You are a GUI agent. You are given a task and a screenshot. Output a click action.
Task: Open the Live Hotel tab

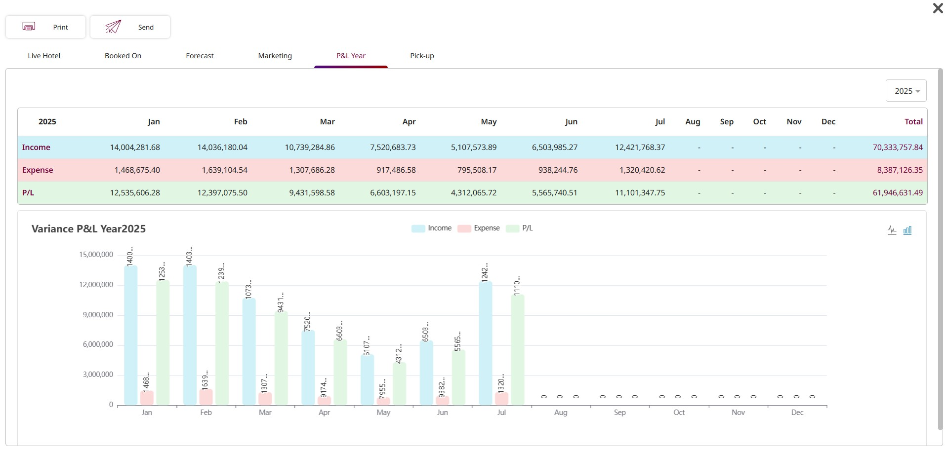pyautogui.click(x=44, y=56)
